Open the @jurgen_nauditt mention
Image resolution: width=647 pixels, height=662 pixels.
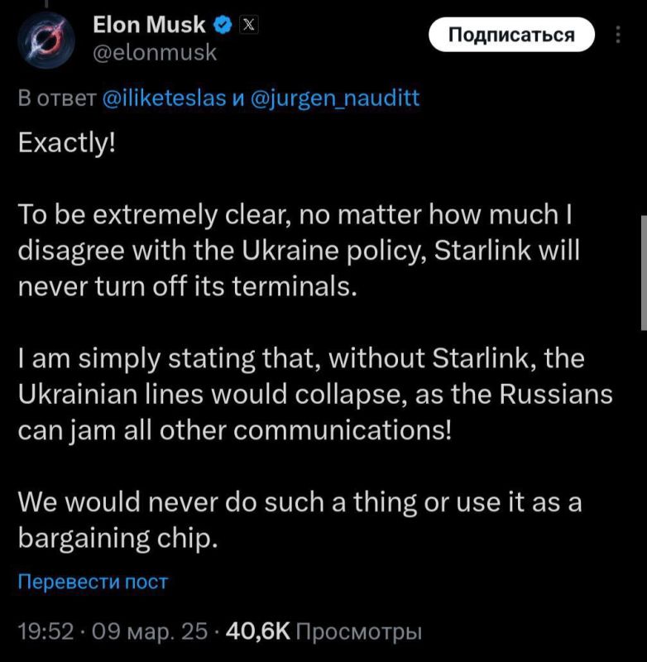point(333,98)
